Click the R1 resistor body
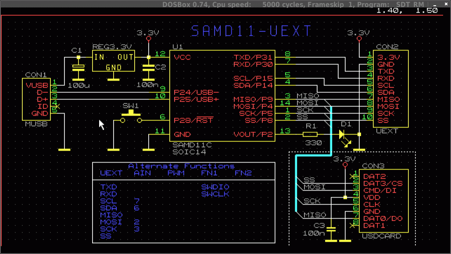This screenshot has width=451, height=254. (x=311, y=134)
